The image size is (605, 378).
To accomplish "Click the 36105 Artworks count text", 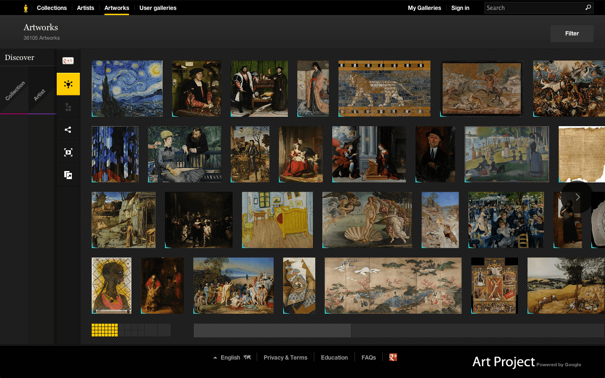I will [42, 38].
